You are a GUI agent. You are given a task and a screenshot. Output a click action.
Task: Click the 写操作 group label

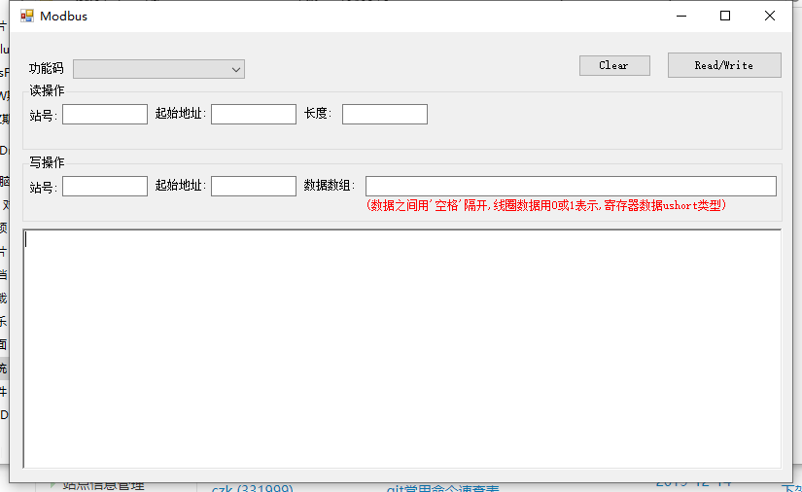coord(47,162)
